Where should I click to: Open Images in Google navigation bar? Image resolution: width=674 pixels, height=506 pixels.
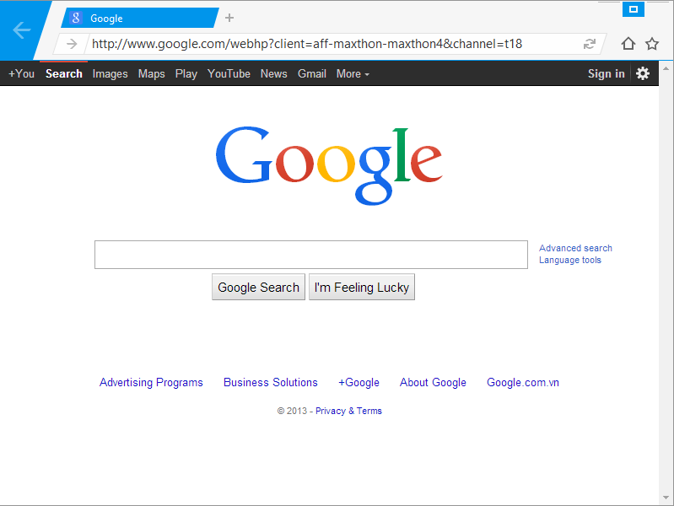click(x=110, y=74)
